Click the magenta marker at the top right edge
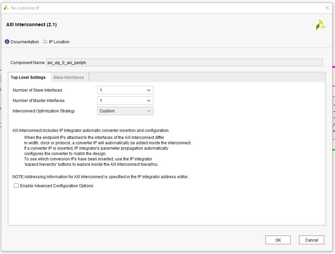Screen dimensions: 335x254 333,67
